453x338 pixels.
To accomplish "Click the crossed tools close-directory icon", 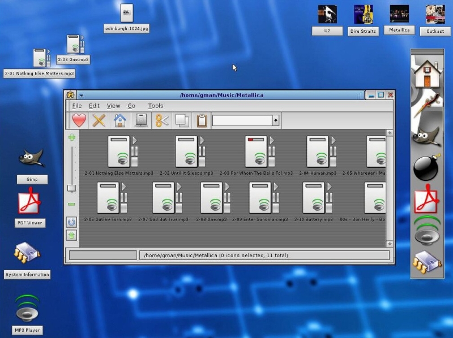I will (99, 120).
